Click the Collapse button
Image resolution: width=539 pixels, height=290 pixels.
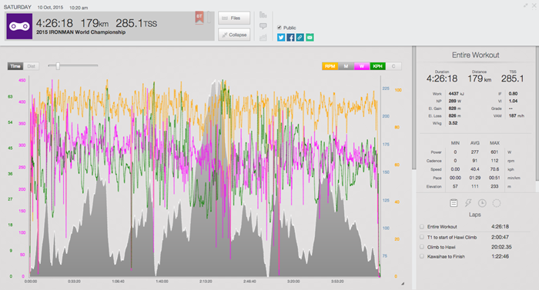[x=234, y=35]
